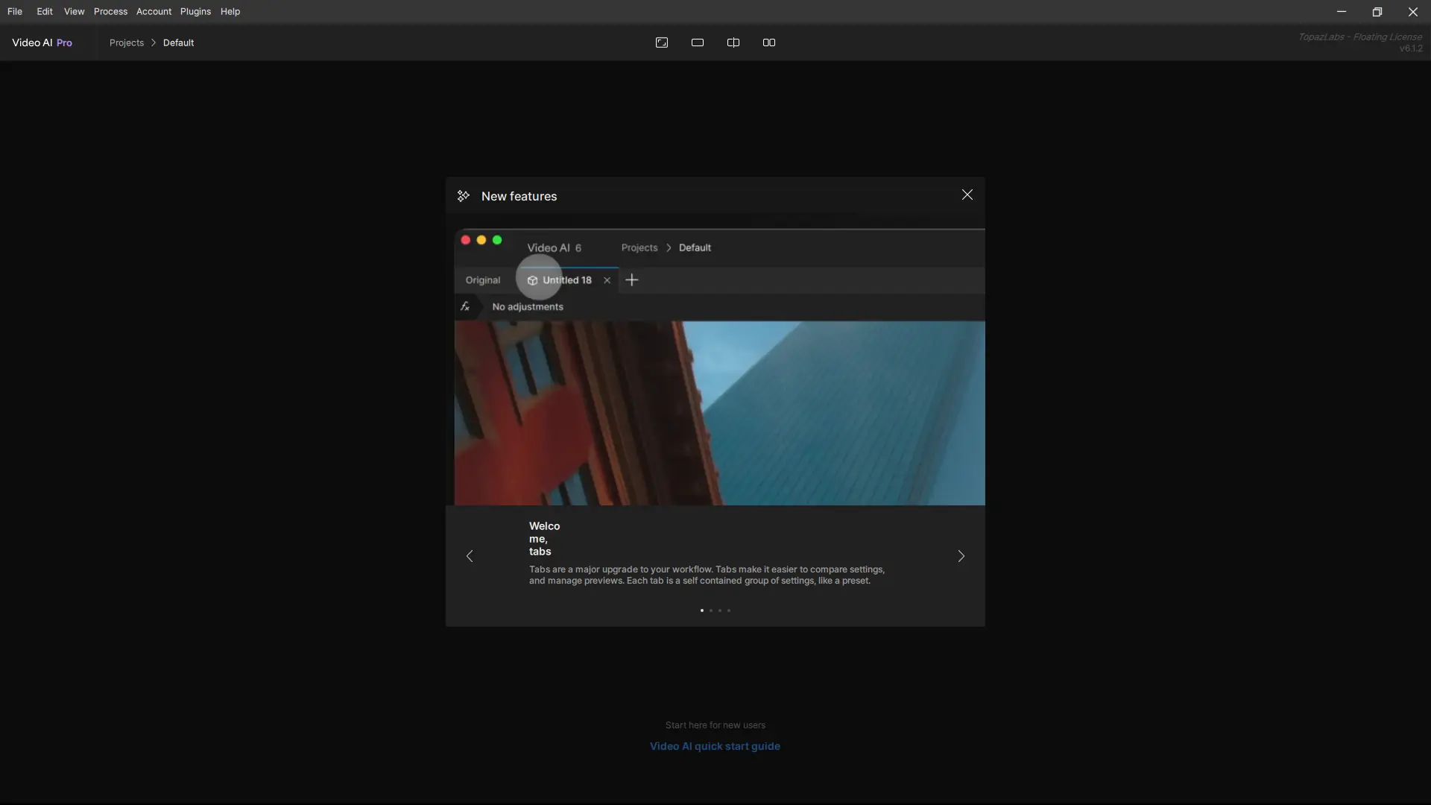Open the Plugins menu
Screen dimensions: 1431x805
click(195, 11)
